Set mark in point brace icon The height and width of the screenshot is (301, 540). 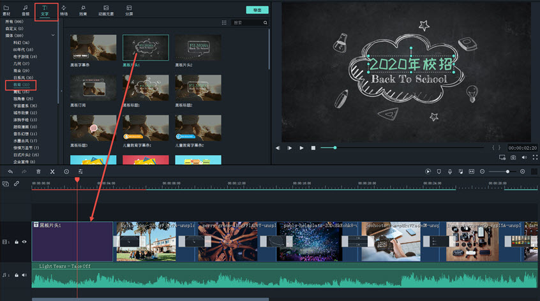point(493,147)
